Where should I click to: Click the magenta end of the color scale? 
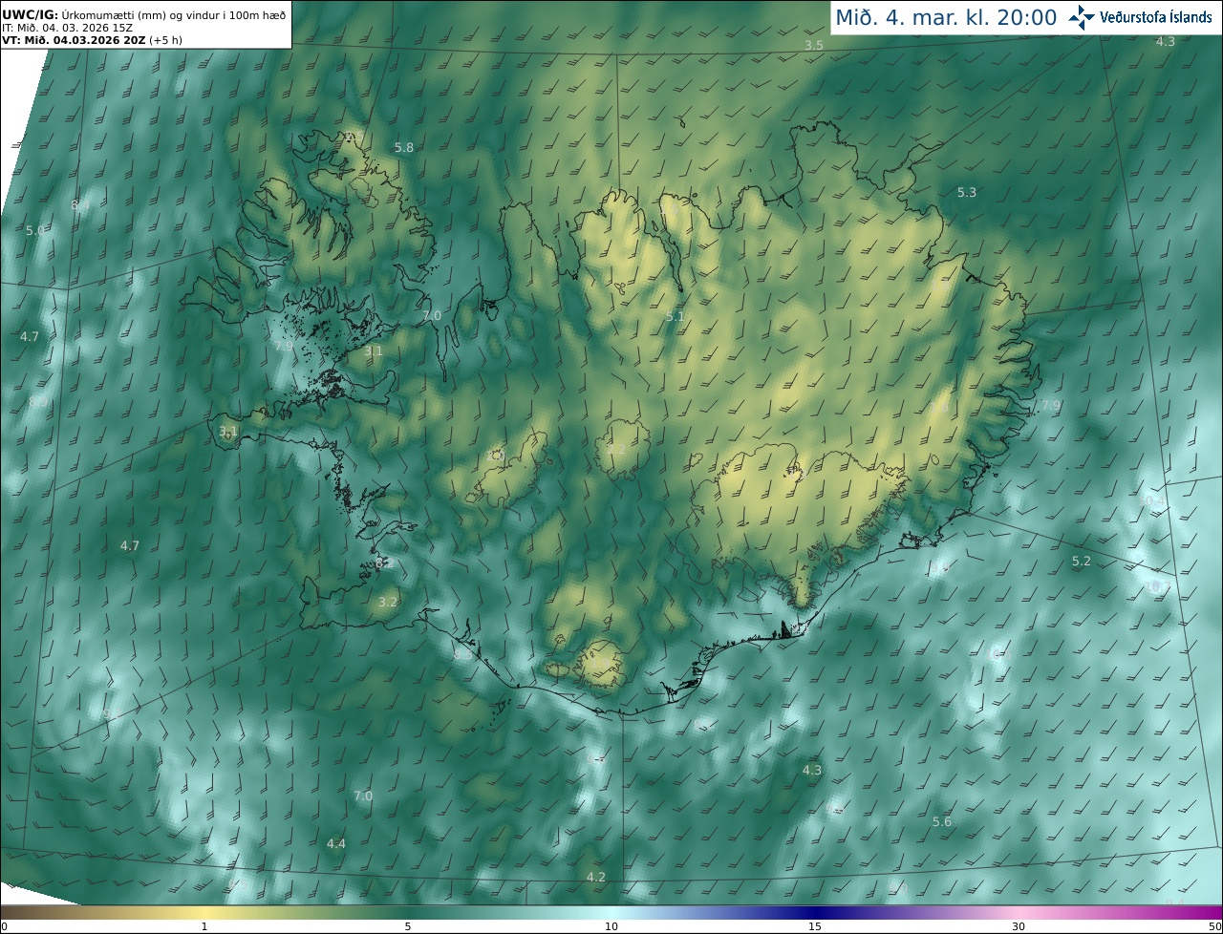coord(1212,912)
